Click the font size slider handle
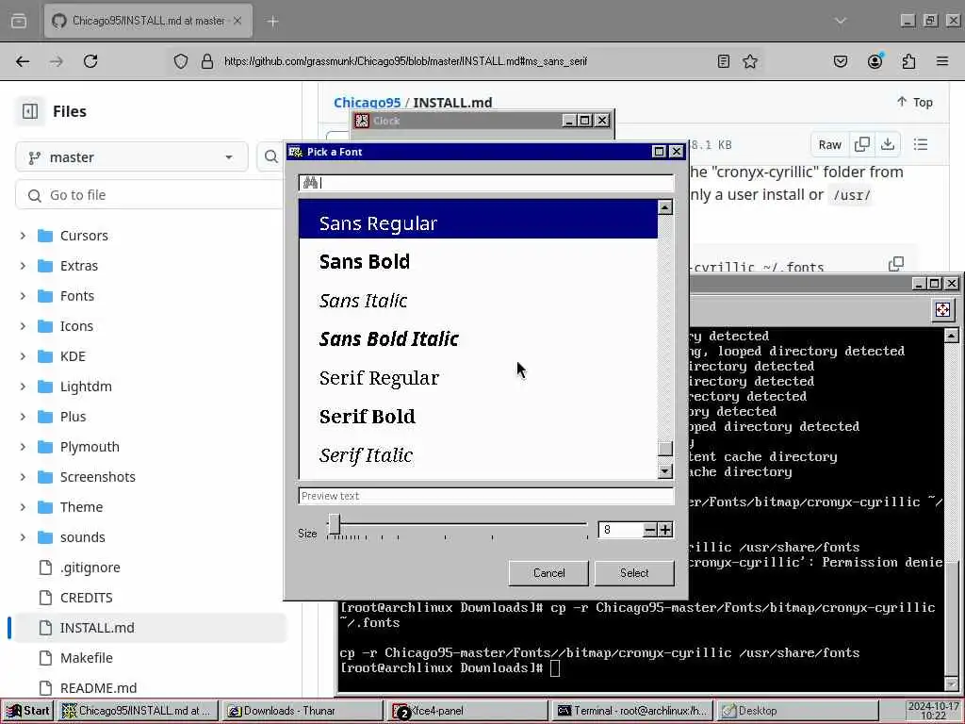Viewport: 965px width, 724px height. click(x=335, y=524)
